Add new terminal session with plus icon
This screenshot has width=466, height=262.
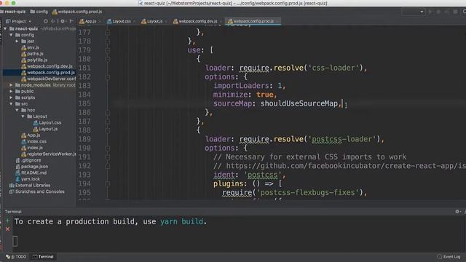pyautogui.click(x=7, y=221)
